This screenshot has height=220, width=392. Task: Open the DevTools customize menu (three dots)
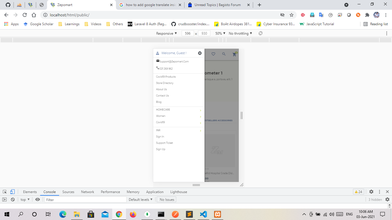click(x=379, y=192)
